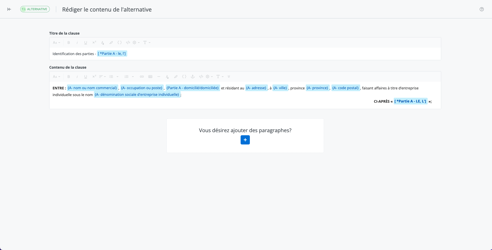Toggle underline in clause content toolbar
492x250 pixels.
pyautogui.click(x=86, y=77)
